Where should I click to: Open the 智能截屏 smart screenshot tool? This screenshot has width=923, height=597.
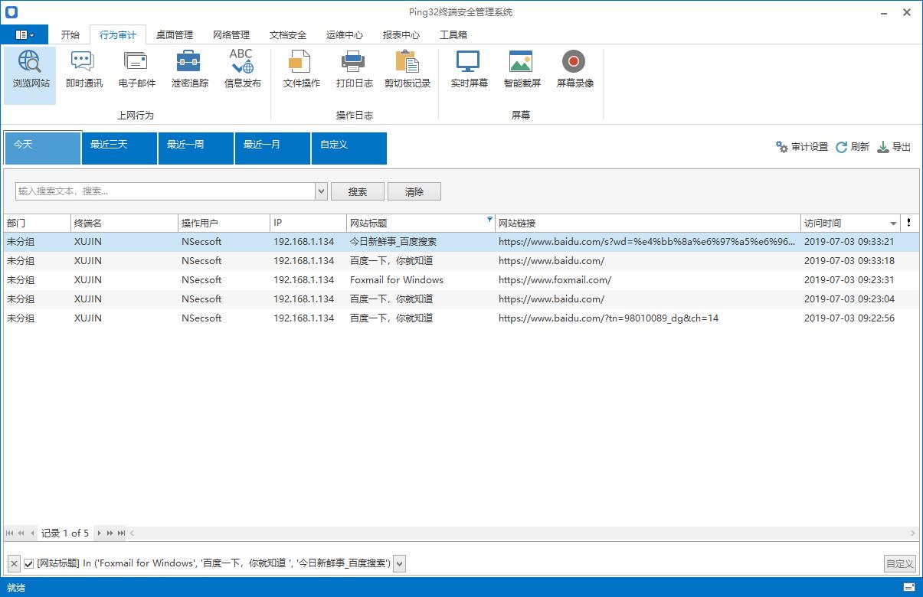tap(522, 70)
